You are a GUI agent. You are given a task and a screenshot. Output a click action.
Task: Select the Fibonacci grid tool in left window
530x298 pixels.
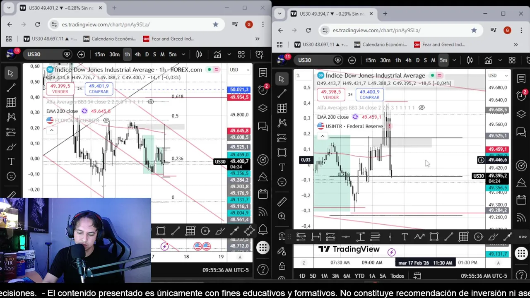pyautogui.click(x=11, y=102)
